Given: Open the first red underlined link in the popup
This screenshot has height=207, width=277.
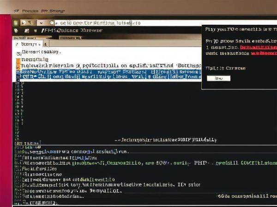Looking at the screenshot, I should (258, 47).
